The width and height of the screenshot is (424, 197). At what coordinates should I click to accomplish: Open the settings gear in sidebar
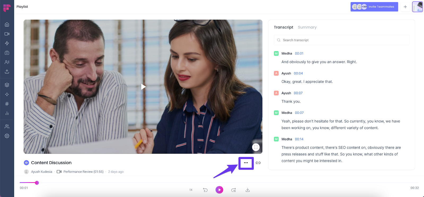coord(7,136)
